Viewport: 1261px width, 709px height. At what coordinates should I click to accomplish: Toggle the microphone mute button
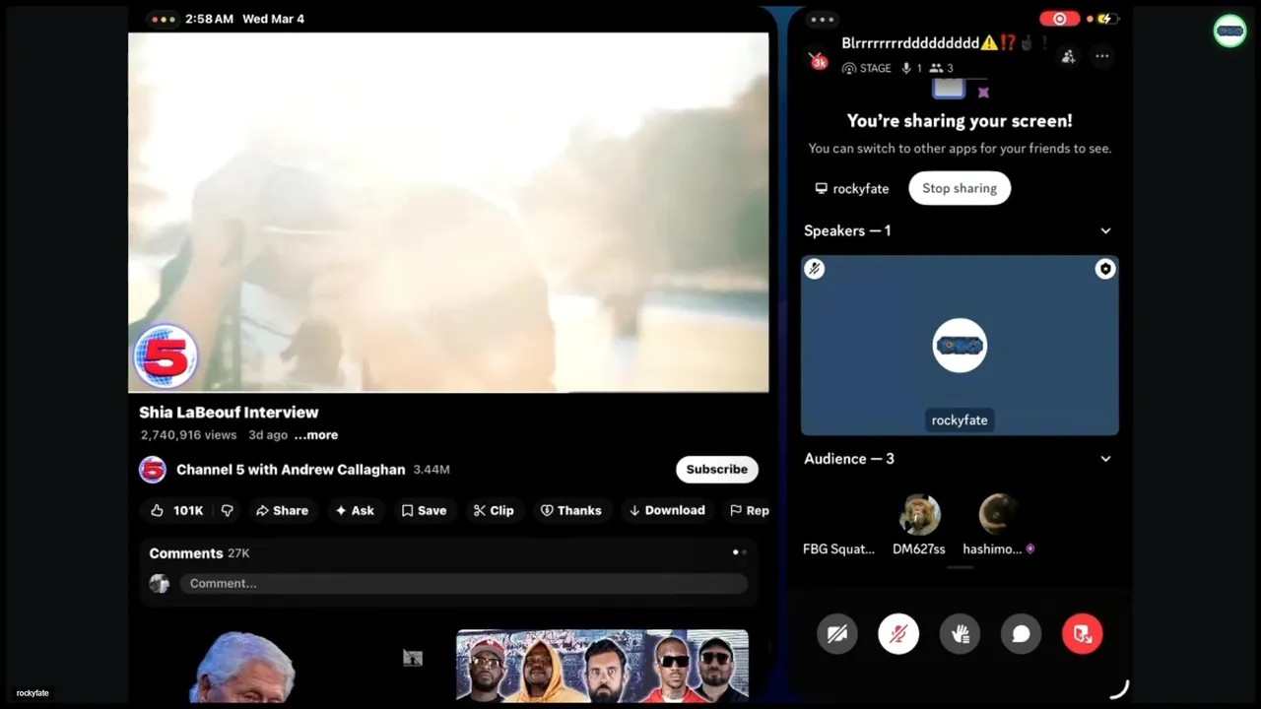(898, 634)
